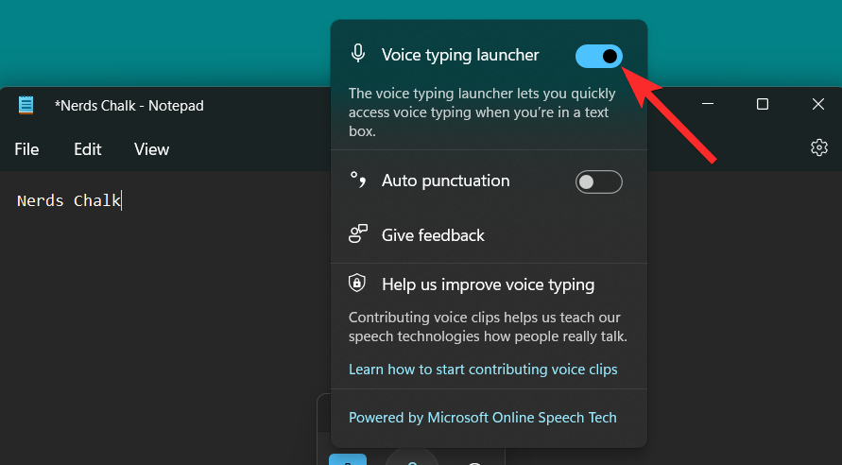Open the View menu in Notepad
This screenshot has width=842, height=465.
click(x=151, y=149)
